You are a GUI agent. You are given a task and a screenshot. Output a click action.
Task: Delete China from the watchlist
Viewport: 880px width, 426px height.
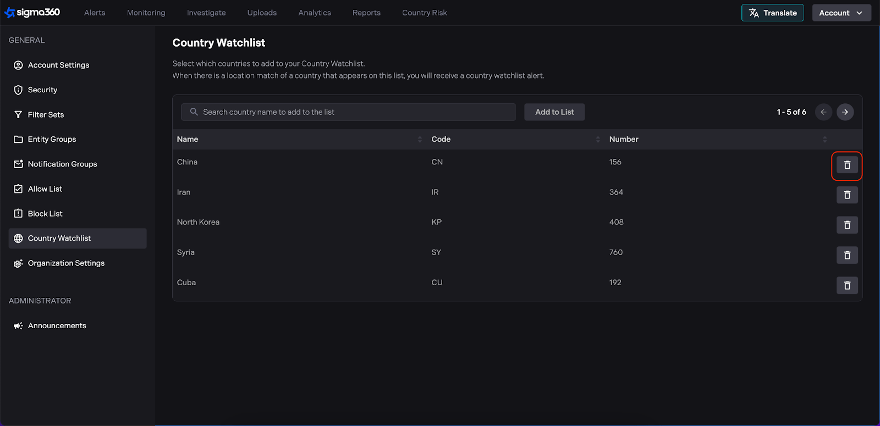pyautogui.click(x=847, y=165)
